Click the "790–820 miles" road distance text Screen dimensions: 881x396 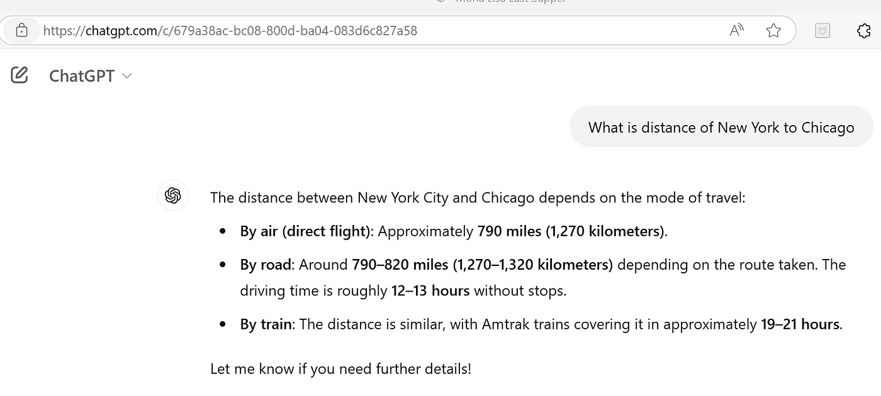[399, 265]
